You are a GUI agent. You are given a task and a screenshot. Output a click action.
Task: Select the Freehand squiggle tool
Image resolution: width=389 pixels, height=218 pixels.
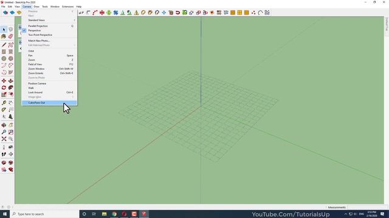pos(11,45)
